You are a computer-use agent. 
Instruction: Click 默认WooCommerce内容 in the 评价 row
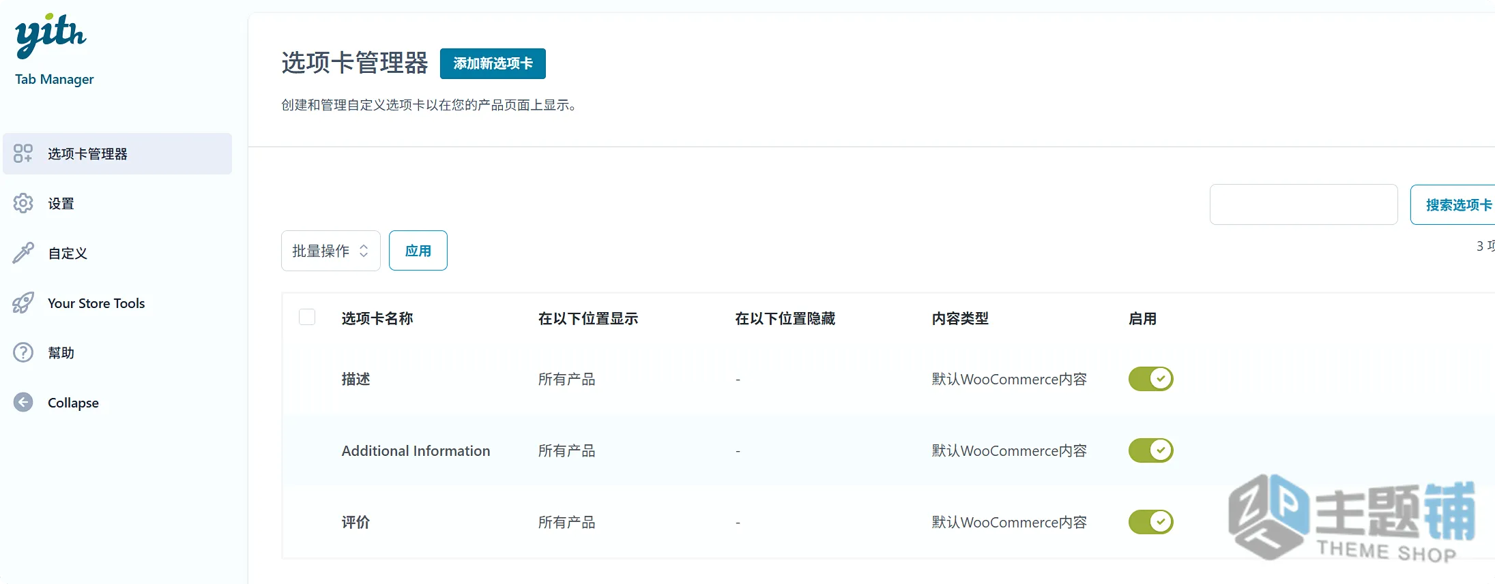click(x=1009, y=522)
